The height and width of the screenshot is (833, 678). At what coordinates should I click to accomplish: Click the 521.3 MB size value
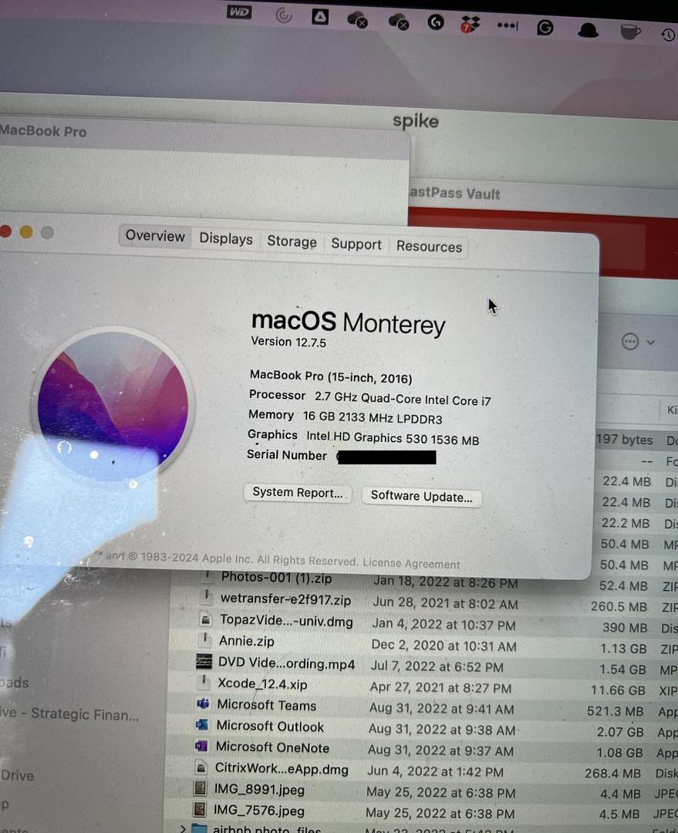click(615, 711)
